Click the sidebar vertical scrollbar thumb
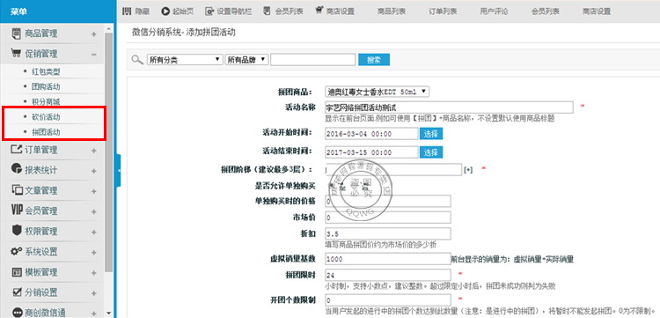The image size is (660, 318). point(109,152)
